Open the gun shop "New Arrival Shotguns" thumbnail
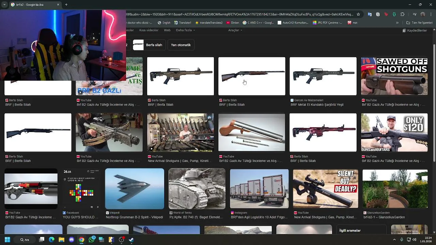 click(x=180, y=132)
